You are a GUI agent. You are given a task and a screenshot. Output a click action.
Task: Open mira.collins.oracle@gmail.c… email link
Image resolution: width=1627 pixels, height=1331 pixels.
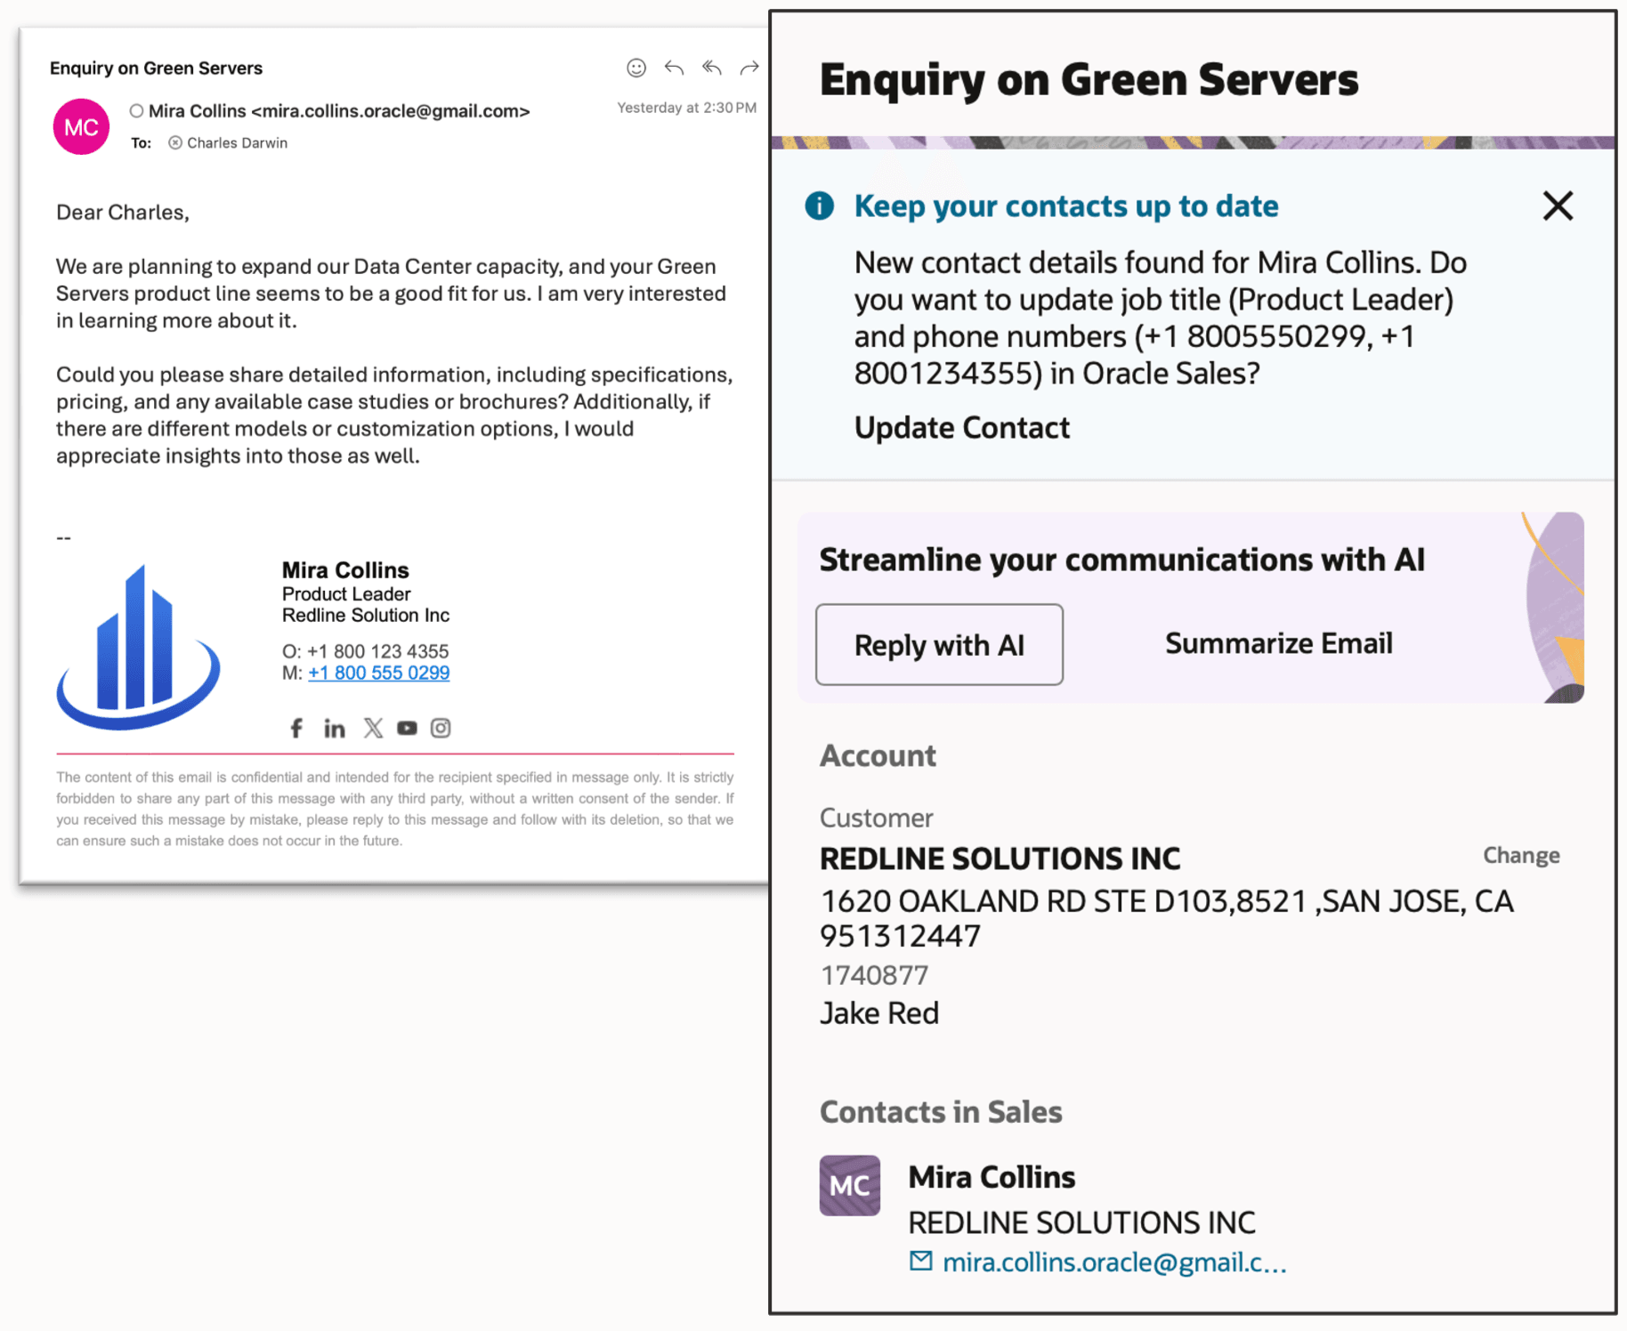coord(1114,1262)
